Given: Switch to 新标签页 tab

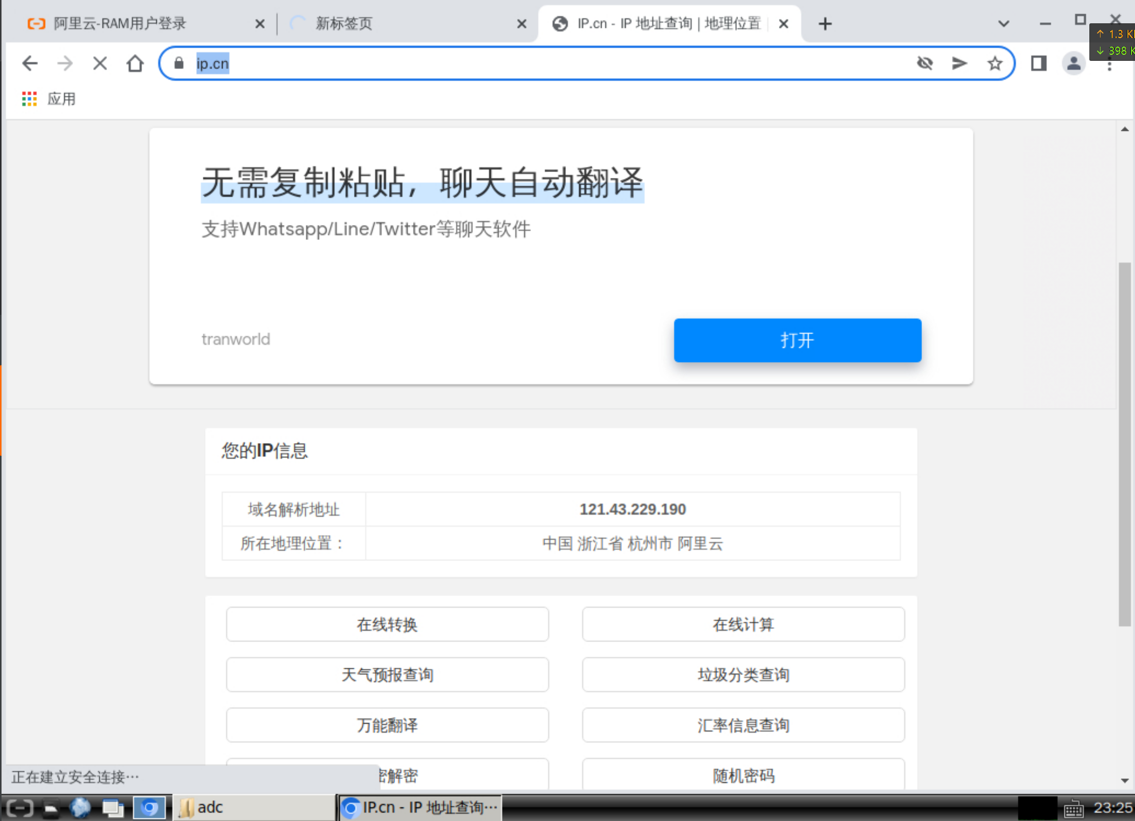Looking at the screenshot, I should [x=344, y=24].
